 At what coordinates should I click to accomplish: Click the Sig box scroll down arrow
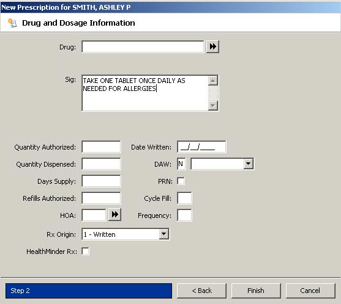(213, 106)
